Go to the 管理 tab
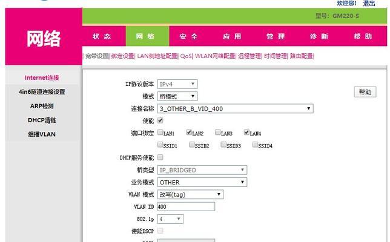 tap(276, 36)
